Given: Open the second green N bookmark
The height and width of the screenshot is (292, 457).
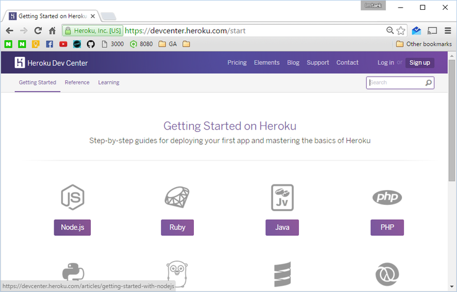Looking at the screenshot, I should 22,44.
